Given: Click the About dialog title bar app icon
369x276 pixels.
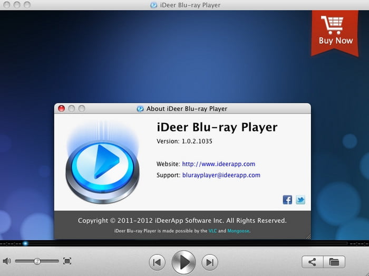Looking at the screenshot, I should (x=140, y=109).
